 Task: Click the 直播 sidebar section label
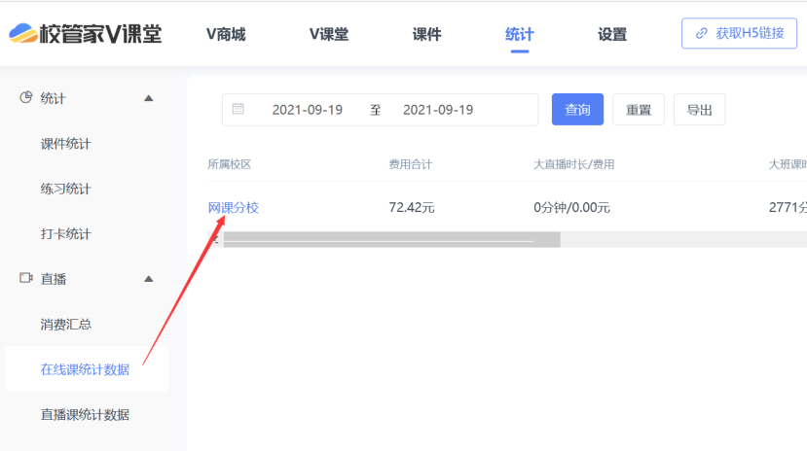coord(53,279)
